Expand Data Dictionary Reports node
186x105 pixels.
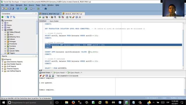coord(2,62)
